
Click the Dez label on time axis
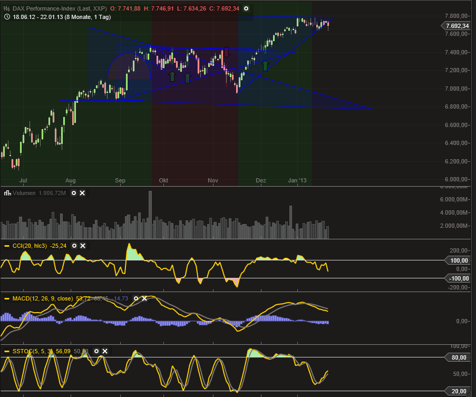coord(261,180)
